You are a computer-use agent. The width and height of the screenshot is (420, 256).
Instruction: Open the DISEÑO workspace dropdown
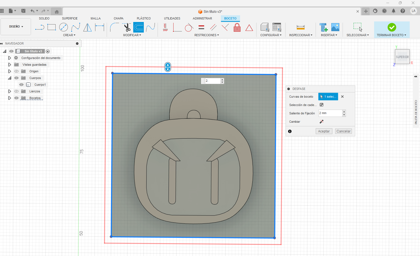[16, 27]
